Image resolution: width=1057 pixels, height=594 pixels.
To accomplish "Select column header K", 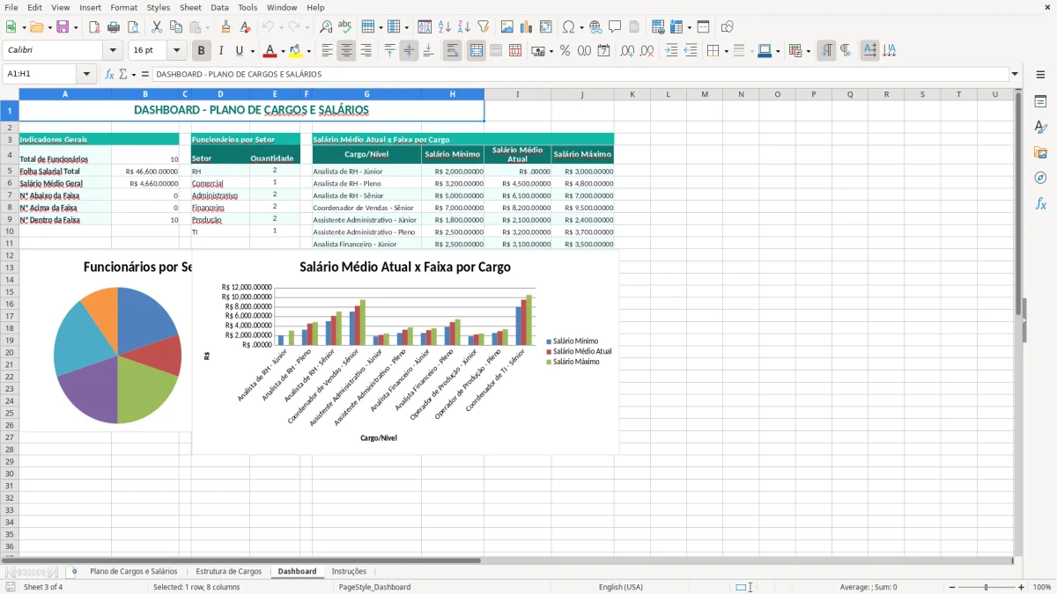I will [x=632, y=94].
